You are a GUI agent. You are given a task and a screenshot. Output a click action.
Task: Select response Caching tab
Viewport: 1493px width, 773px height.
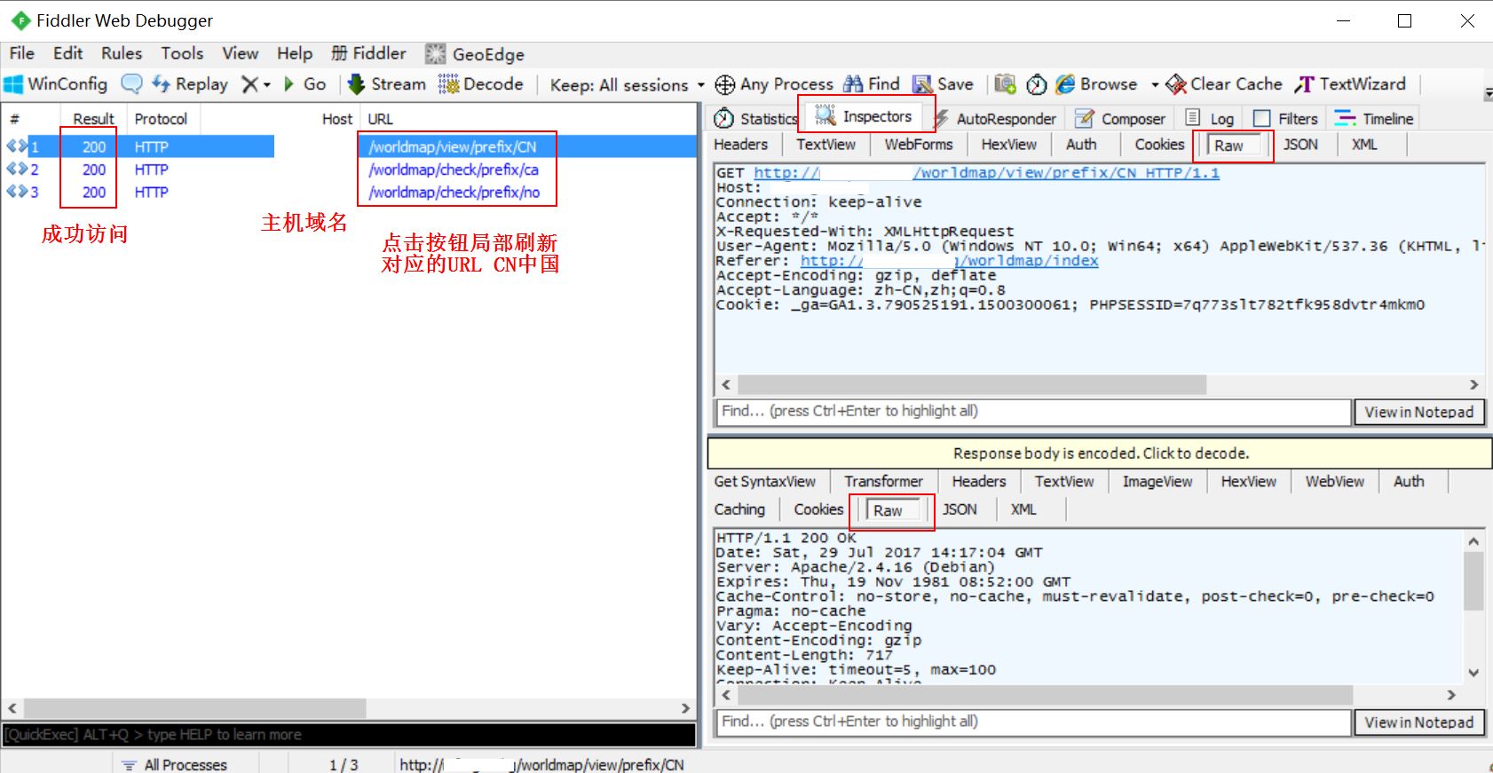tap(739, 509)
